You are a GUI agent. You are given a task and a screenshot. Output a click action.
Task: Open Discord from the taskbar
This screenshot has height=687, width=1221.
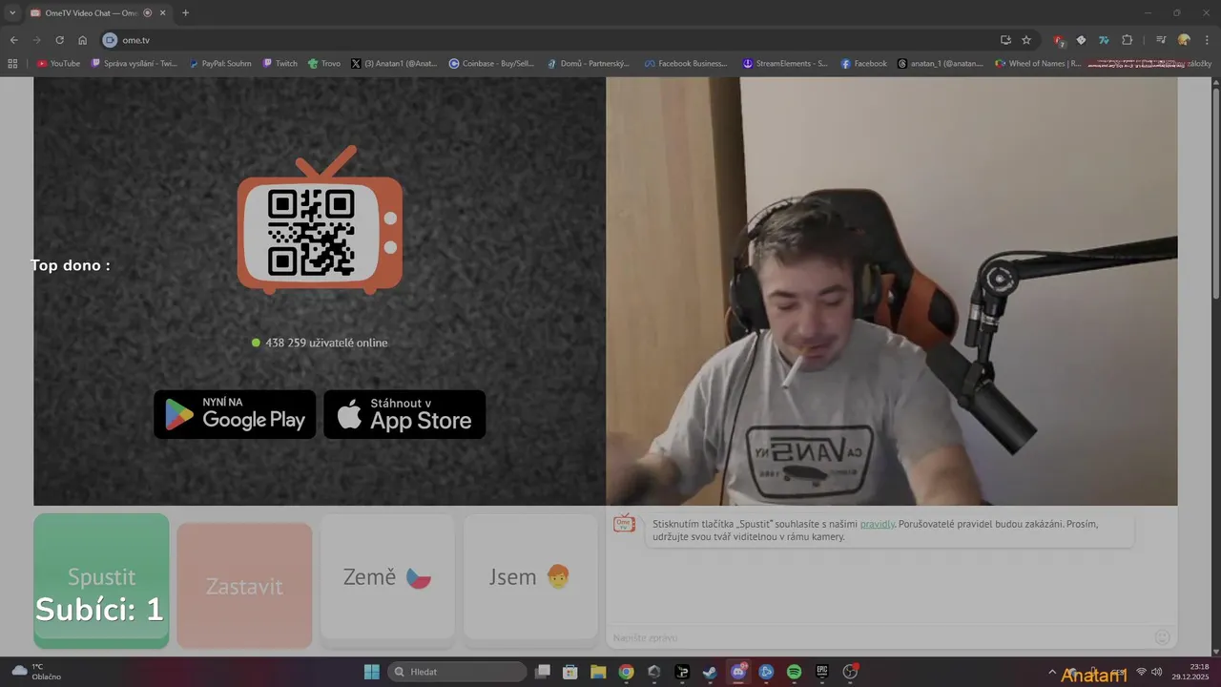pyautogui.click(x=738, y=672)
